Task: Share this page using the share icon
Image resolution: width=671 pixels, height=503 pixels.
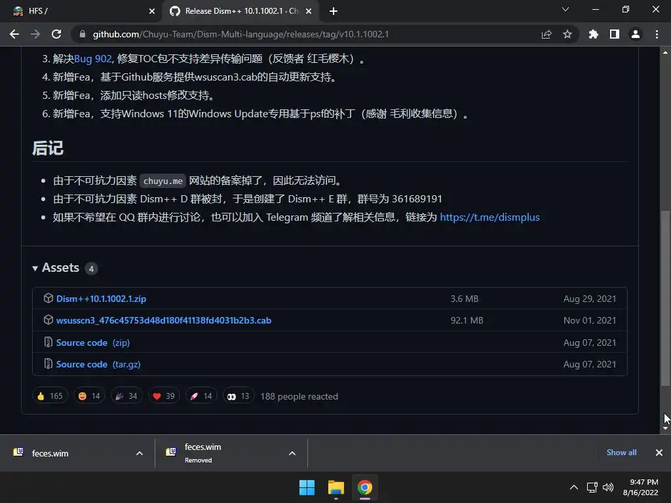Action: coord(546,34)
